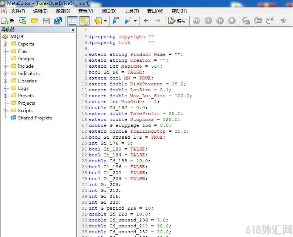The image size is (293, 237).
Task: Click the start debugging play icon
Action: pyautogui.click(x=208, y=21)
